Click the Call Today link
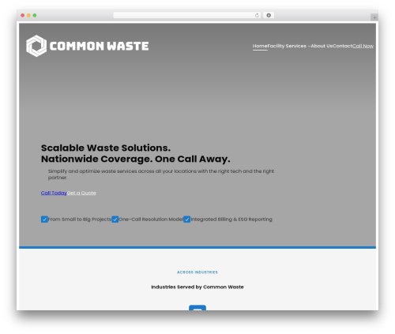The width and height of the screenshot is (395, 334). point(54,193)
